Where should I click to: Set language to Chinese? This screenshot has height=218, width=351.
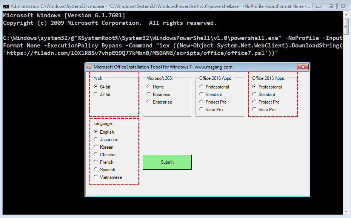(104, 155)
